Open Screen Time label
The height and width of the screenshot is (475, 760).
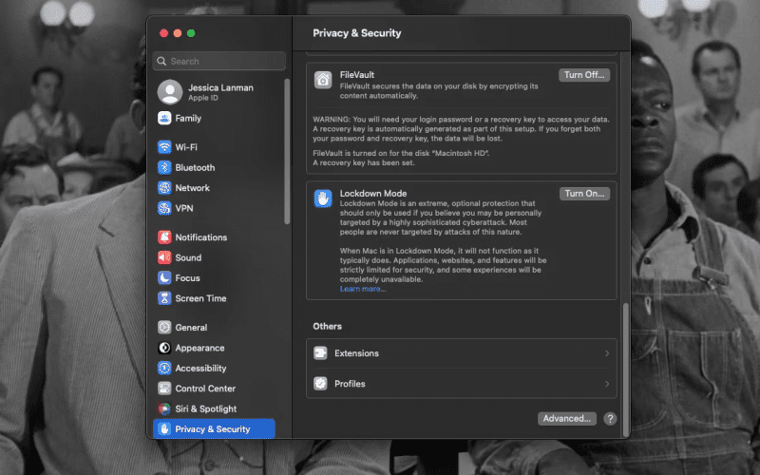(x=200, y=298)
